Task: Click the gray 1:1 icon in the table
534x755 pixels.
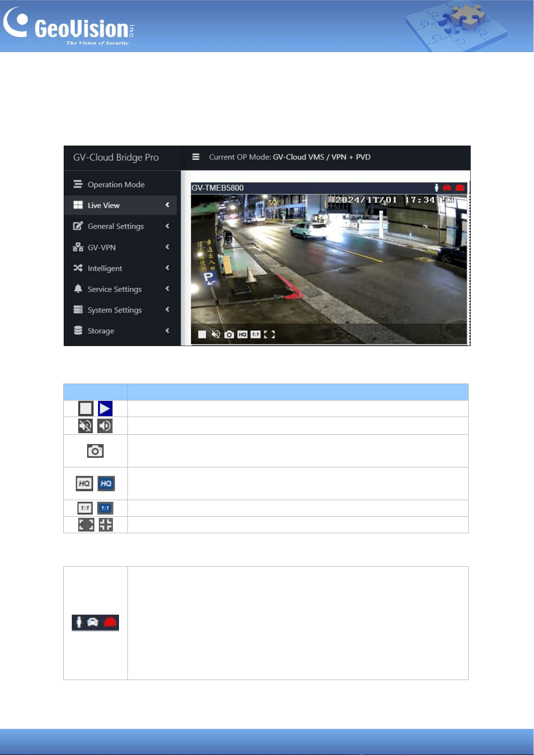Action: 85,508
